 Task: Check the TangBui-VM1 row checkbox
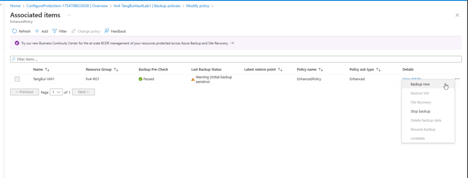[17, 79]
